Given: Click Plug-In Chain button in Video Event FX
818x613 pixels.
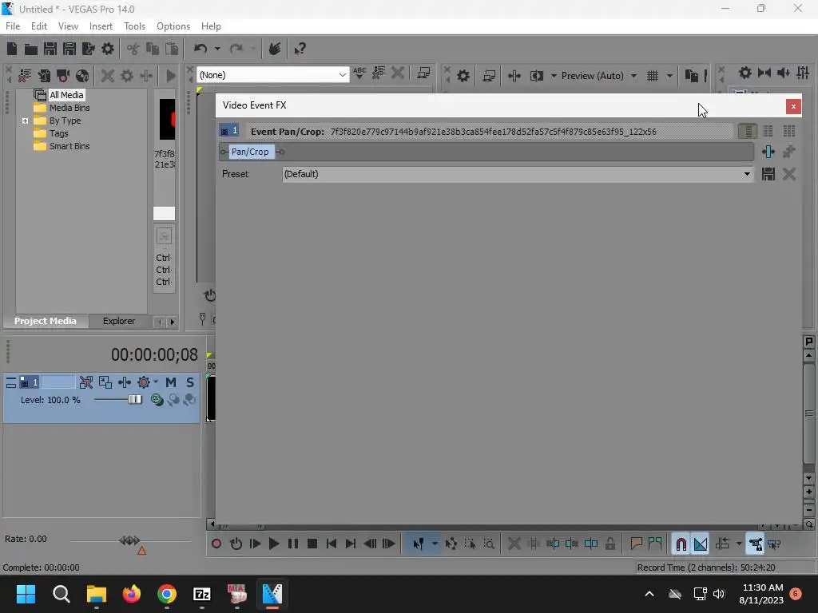Looking at the screenshot, I should [768, 152].
